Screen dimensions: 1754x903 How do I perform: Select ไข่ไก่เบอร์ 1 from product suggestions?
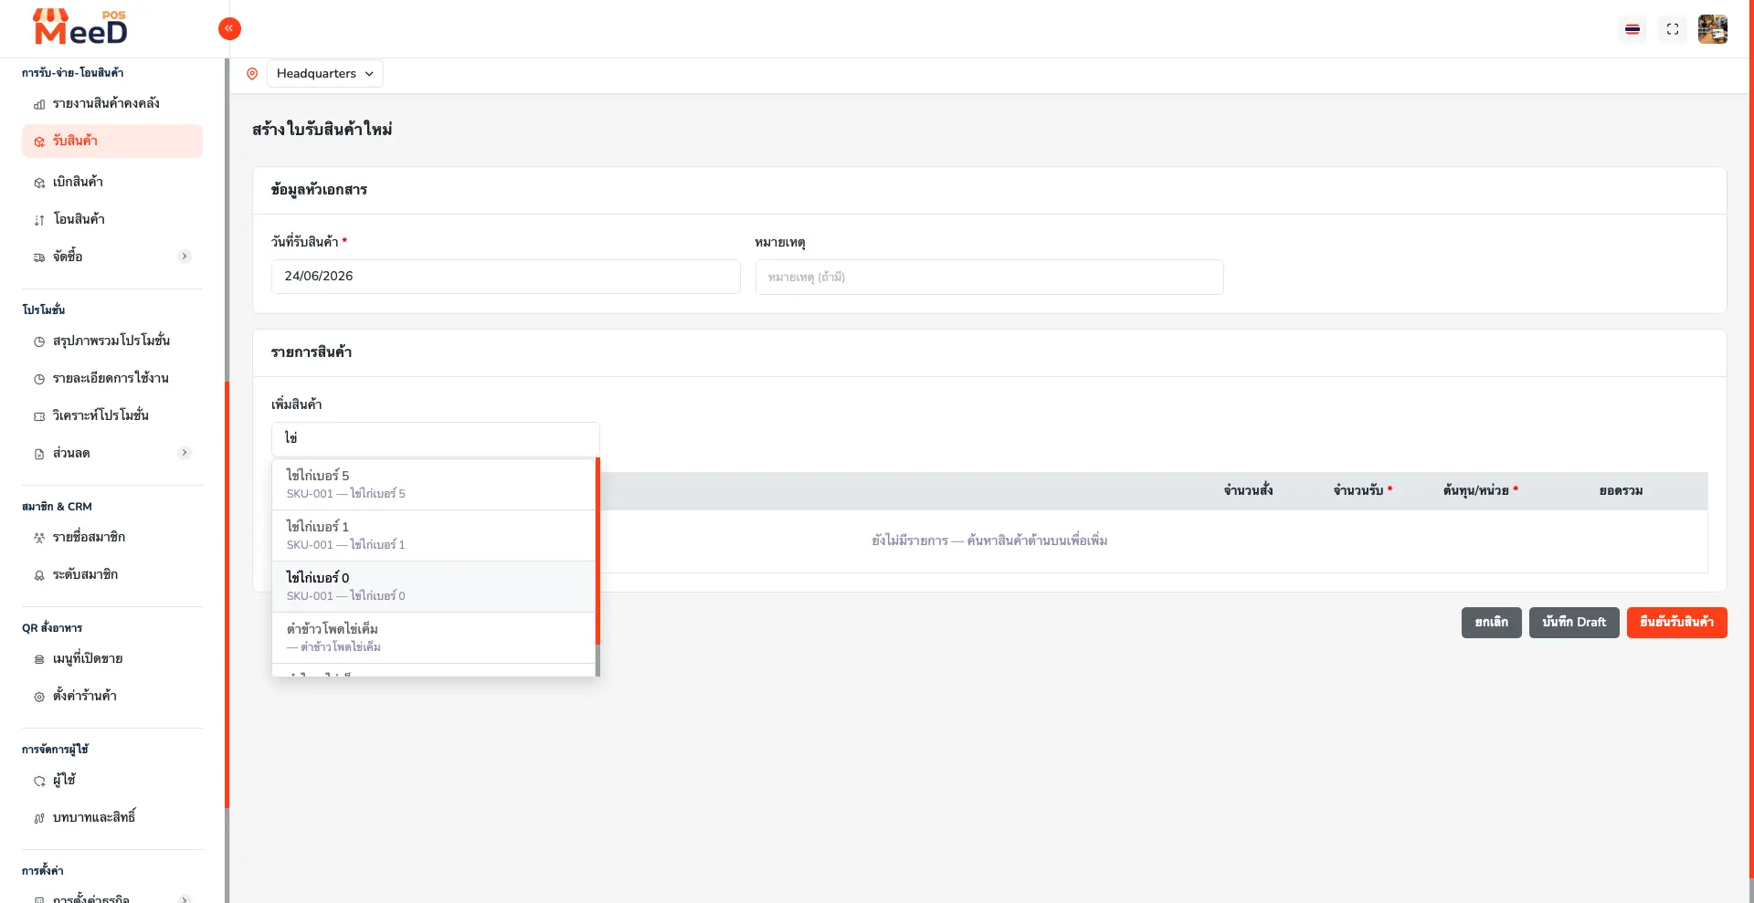point(434,535)
